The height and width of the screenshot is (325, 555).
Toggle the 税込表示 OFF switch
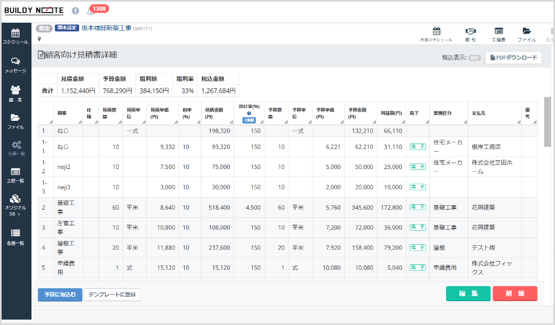pyautogui.click(x=475, y=58)
